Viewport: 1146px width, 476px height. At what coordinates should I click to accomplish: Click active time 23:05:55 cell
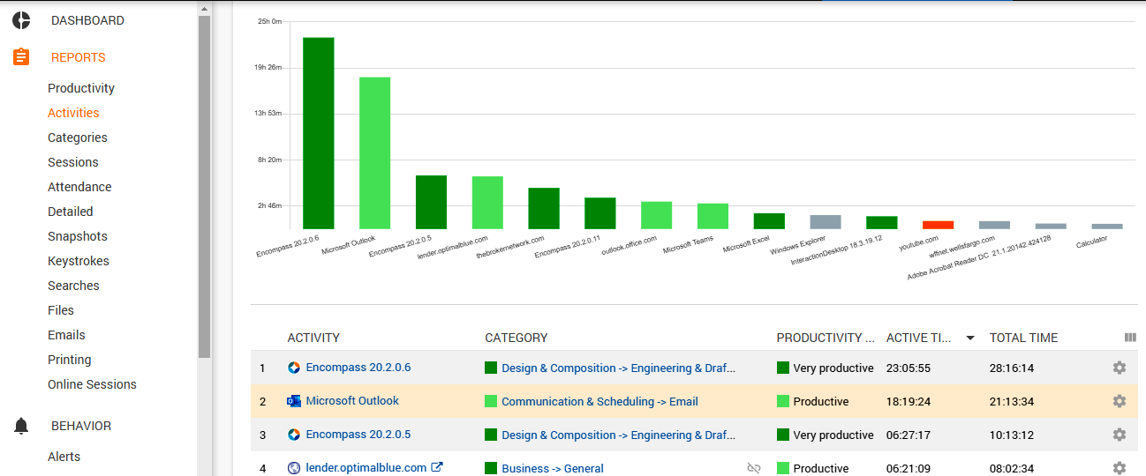click(909, 368)
